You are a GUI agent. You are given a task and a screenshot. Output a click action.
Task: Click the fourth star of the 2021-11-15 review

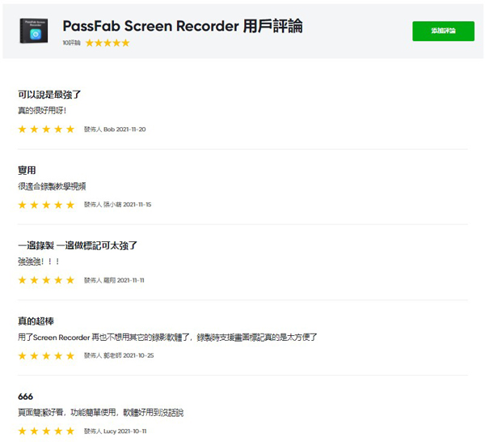[58, 205]
